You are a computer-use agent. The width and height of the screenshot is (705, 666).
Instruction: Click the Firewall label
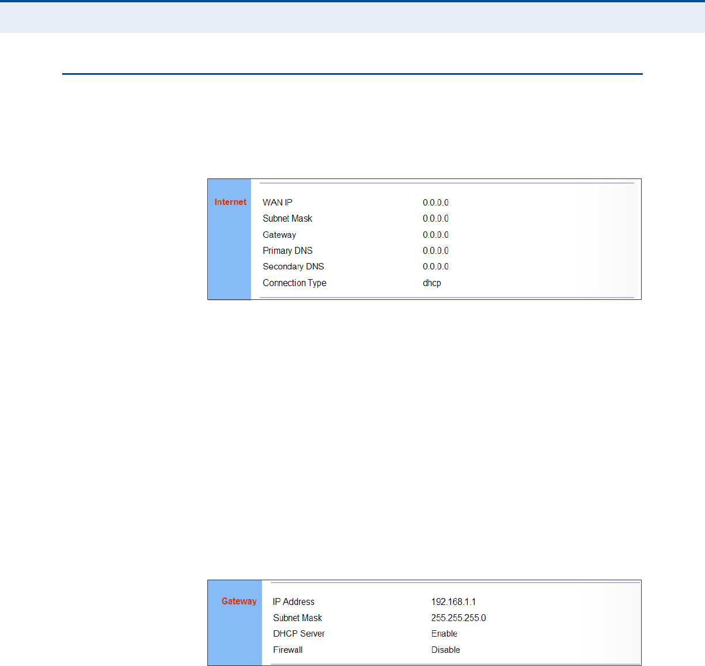pos(287,650)
